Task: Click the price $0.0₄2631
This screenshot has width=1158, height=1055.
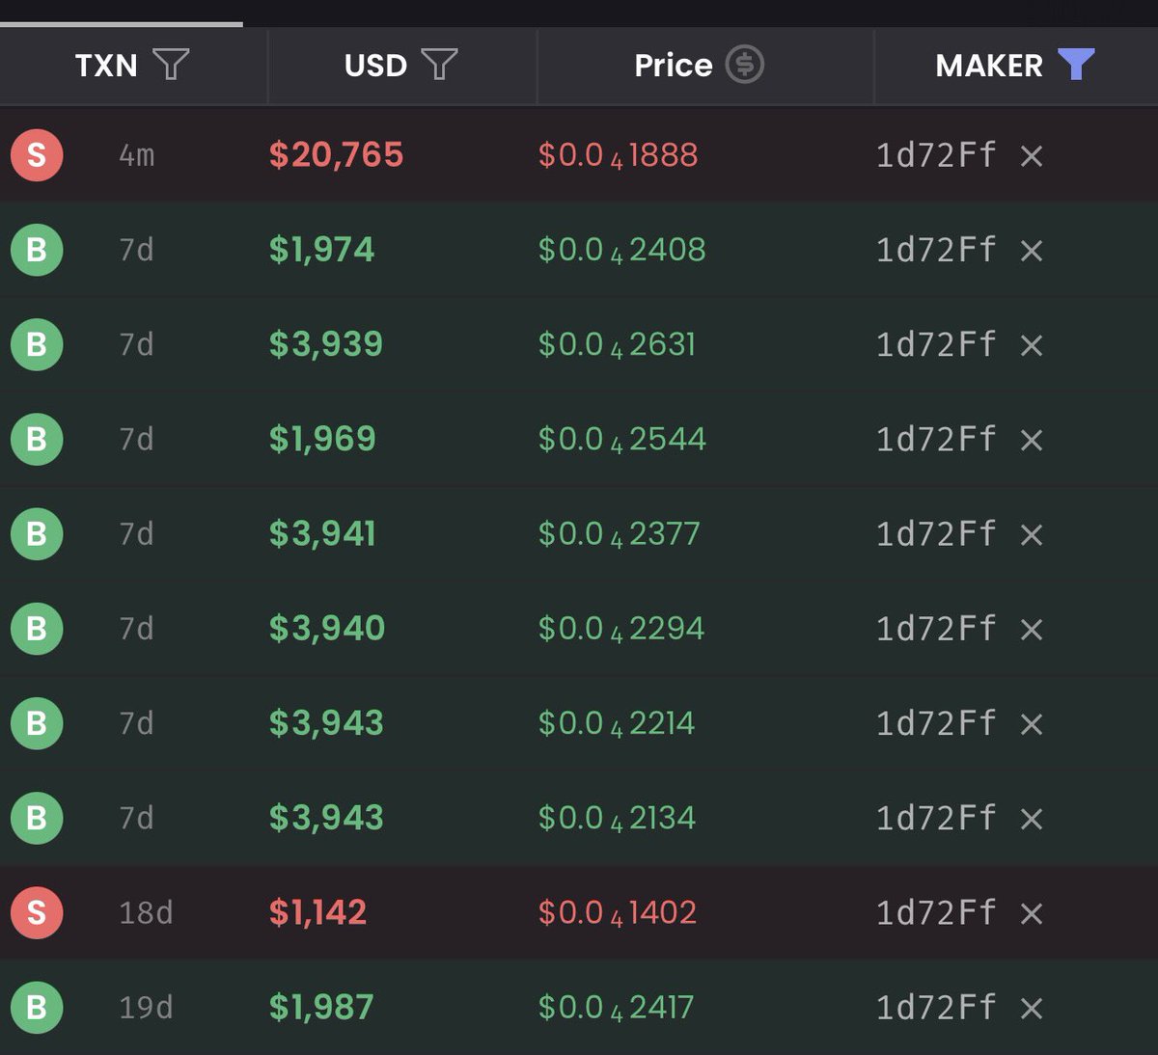Action: click(617, 344)
